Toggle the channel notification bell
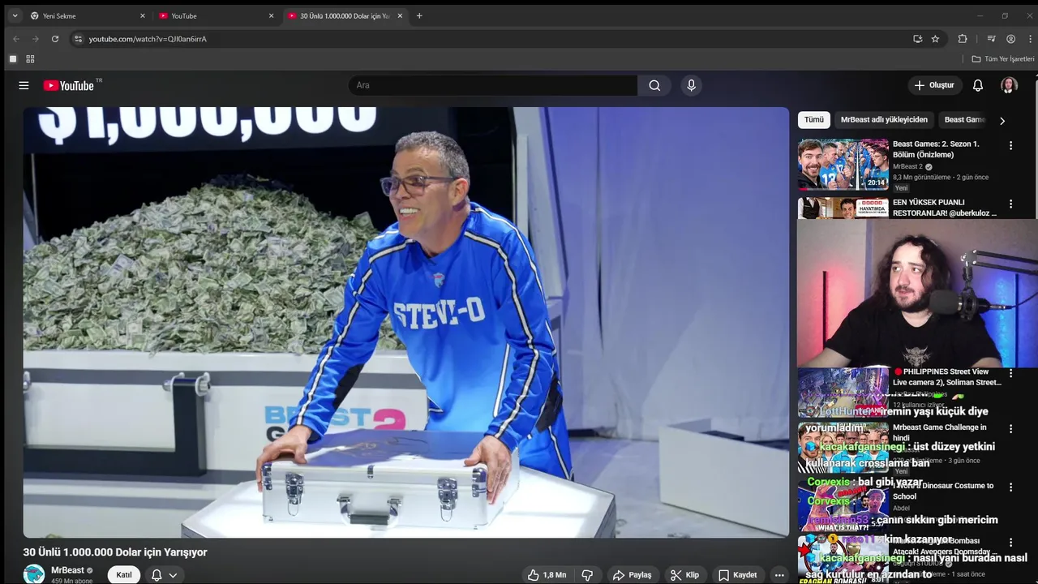This screenshot has height=584, width=1038. click(157, 575)
